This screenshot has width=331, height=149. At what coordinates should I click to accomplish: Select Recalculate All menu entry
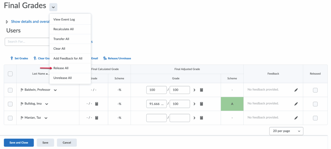pyautogui.click(x=63, y=29)
